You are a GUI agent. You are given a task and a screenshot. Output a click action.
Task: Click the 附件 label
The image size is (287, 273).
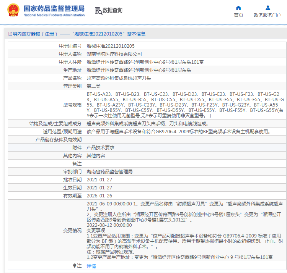pos(77,147)
